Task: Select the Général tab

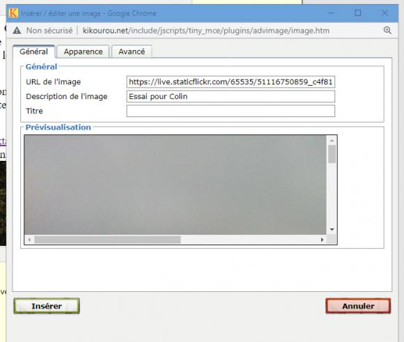Action: click(33, 52)
